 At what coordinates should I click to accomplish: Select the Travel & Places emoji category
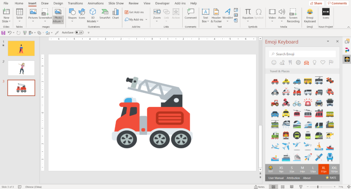[306, 62]
